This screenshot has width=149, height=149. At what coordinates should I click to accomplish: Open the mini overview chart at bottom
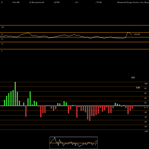pyautogui.click(x=74, y=143)
